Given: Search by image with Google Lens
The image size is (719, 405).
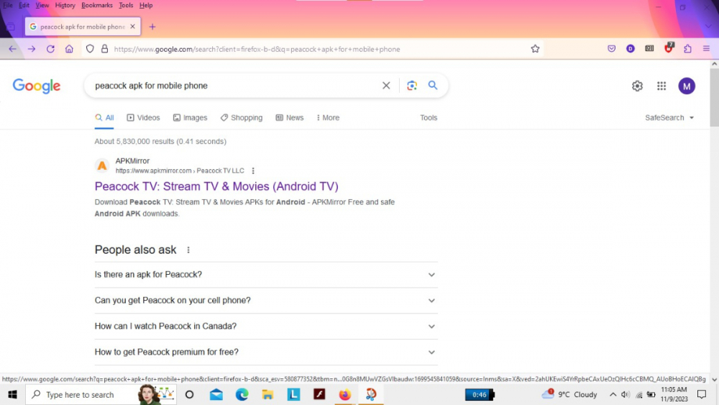Looking at the screenshot, I should click(x=412, y=86).
